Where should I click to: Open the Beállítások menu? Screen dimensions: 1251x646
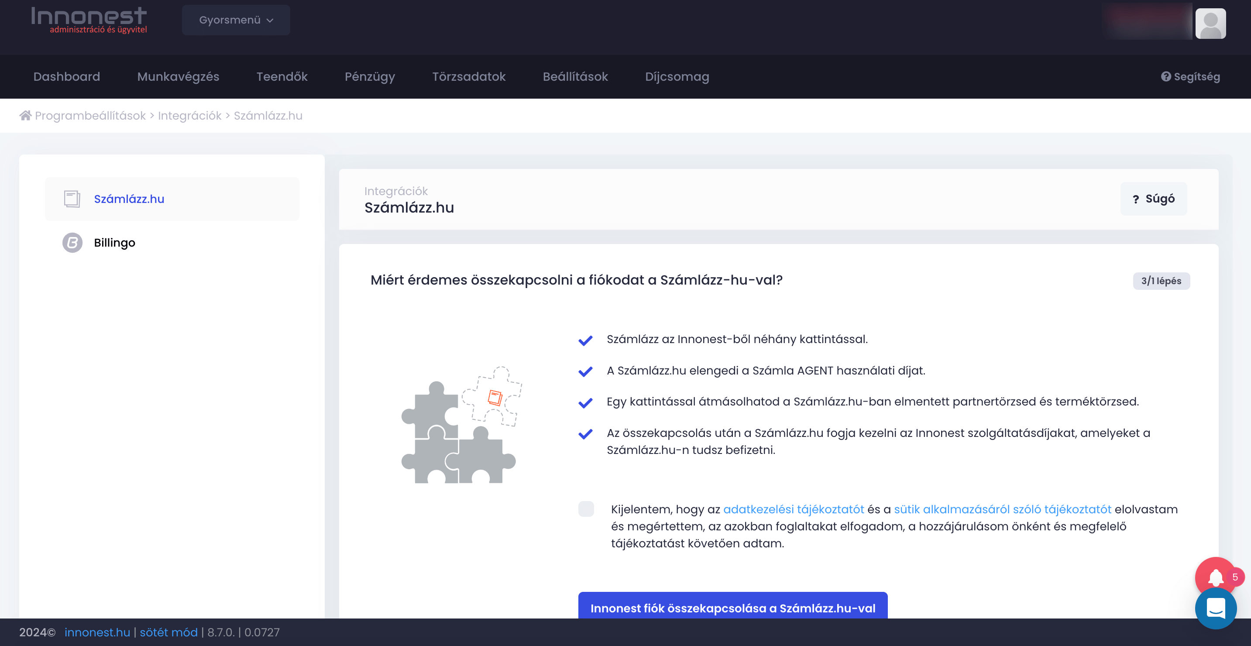pos(575,76)
